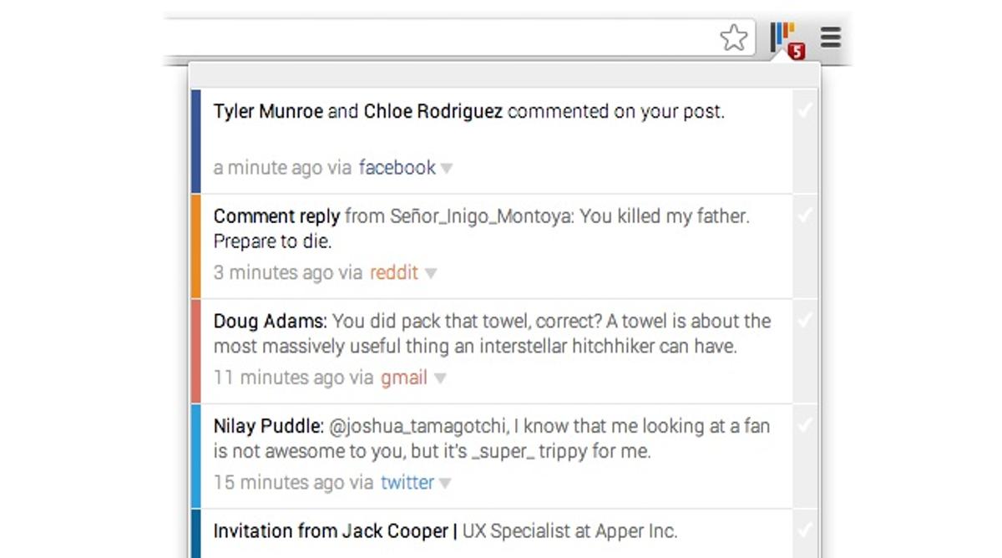The width and height of the screenshot is (1002, 558).
Task: Mark the Nilay Puddle tweet as read
Action: click(x=805, y=426)
